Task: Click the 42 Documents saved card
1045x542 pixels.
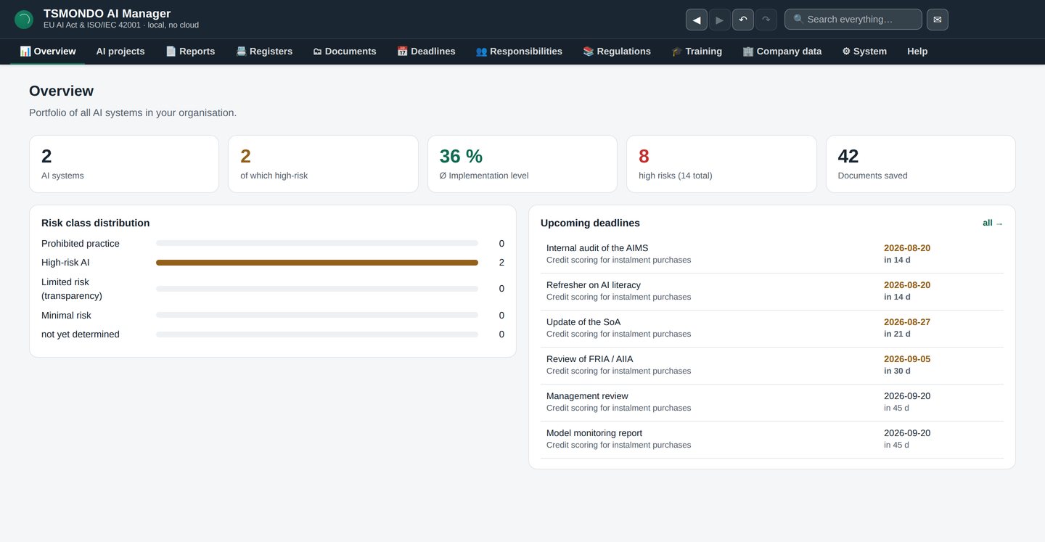Action: tap(921, 164)
